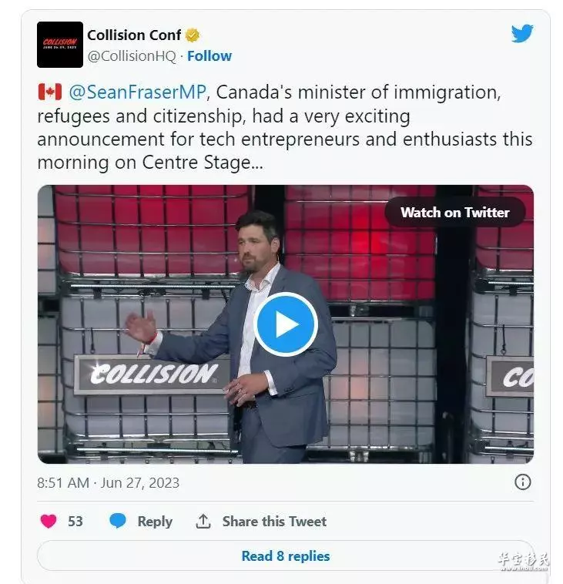The height and width of the screenshot is (584, 563).
Task: Open the 8:51 AM Jun 27 timestamp
Action: [x=109, y=483]
